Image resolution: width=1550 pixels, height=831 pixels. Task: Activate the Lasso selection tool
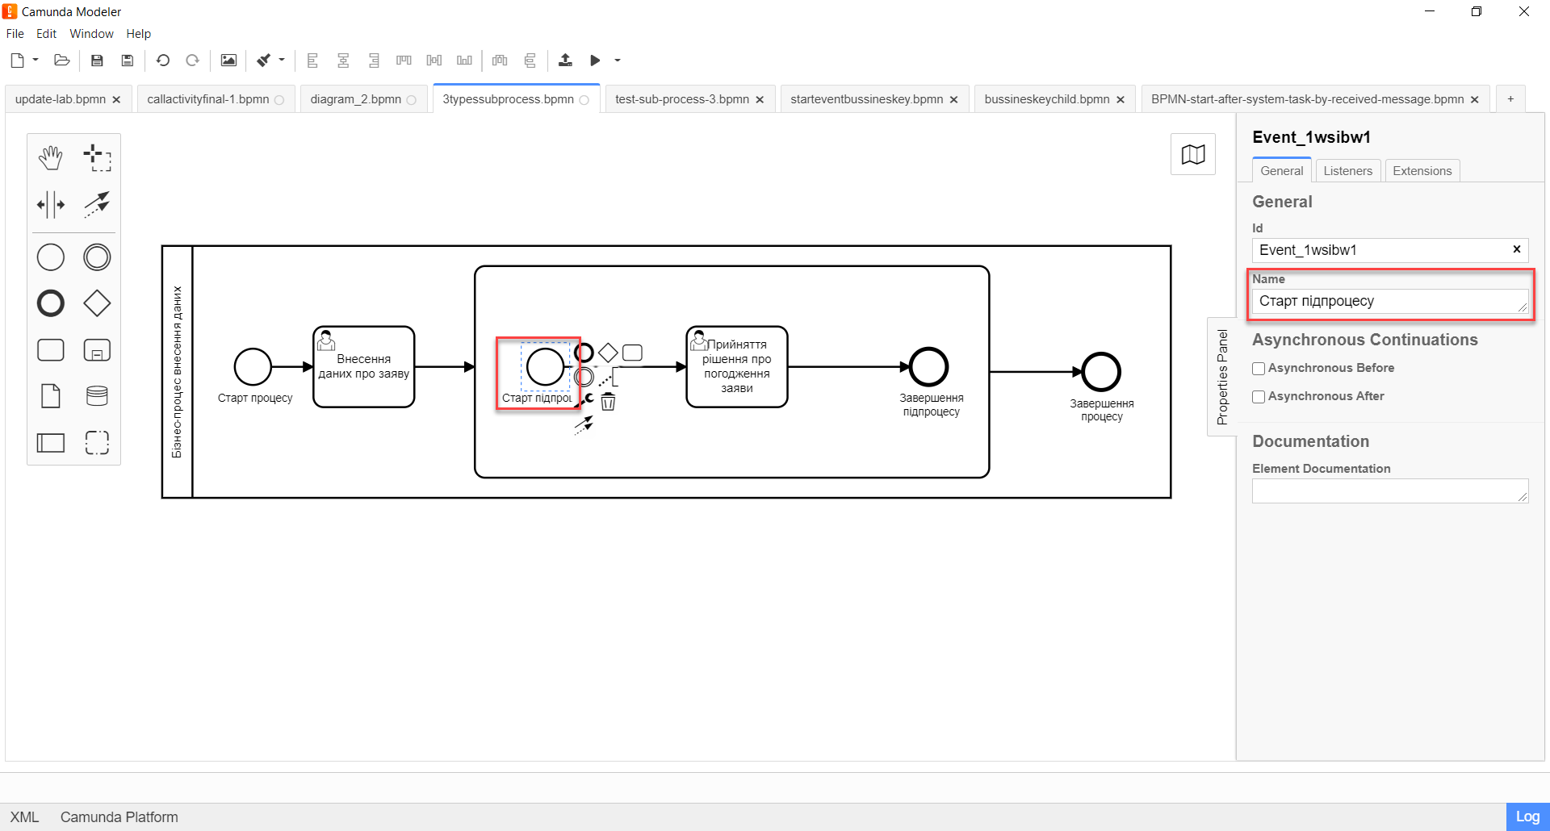(97, 158)
